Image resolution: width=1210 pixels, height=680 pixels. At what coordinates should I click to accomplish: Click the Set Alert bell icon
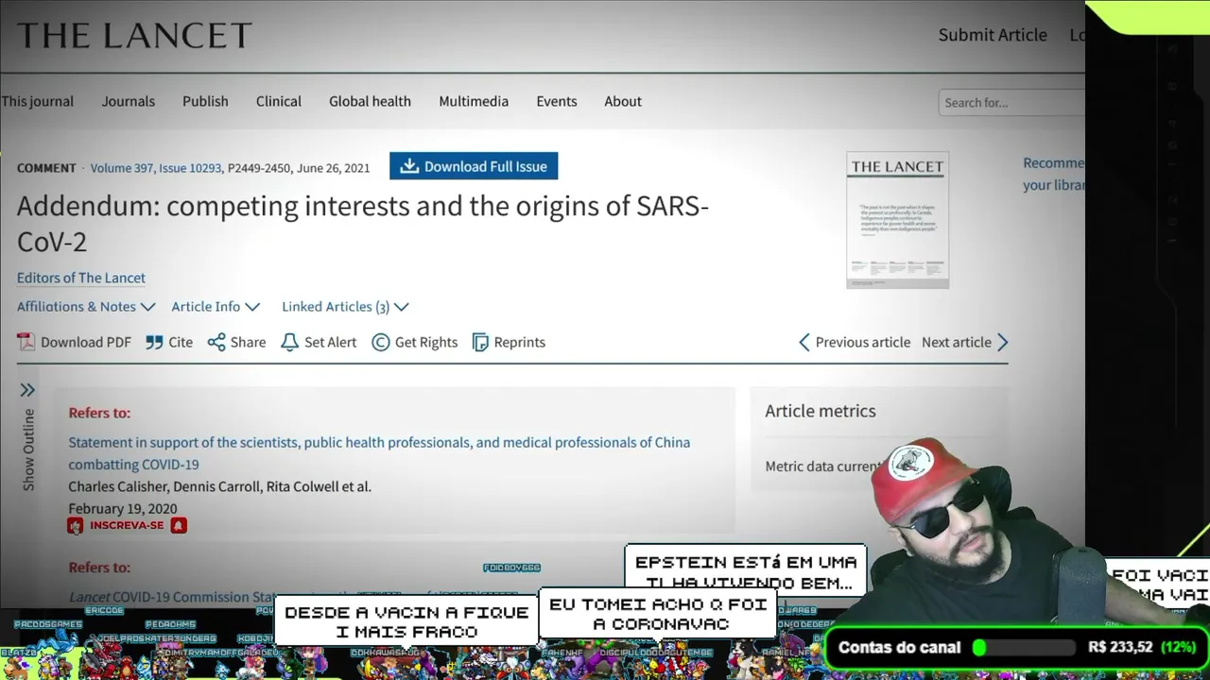point(289,342)
